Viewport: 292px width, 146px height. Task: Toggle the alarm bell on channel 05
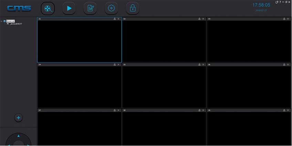199,64
